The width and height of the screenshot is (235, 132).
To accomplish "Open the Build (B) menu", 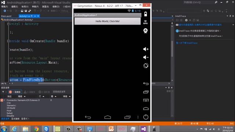I will click(46, 7).
